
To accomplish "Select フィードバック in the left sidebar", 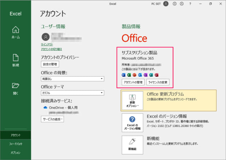I will pyautogui.click(x=16, y=144).
